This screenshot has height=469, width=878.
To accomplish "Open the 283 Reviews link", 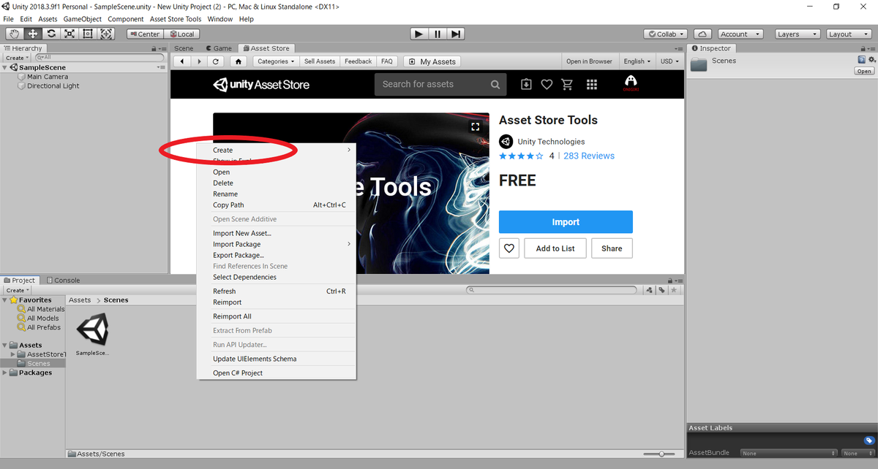I will (x=589, y=156).
